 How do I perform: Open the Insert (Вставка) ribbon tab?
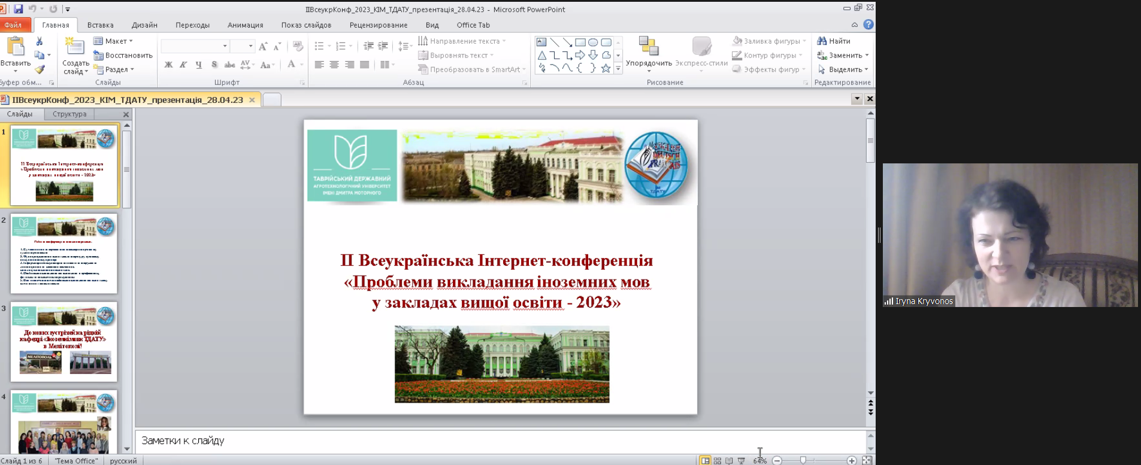click(100, 25)
